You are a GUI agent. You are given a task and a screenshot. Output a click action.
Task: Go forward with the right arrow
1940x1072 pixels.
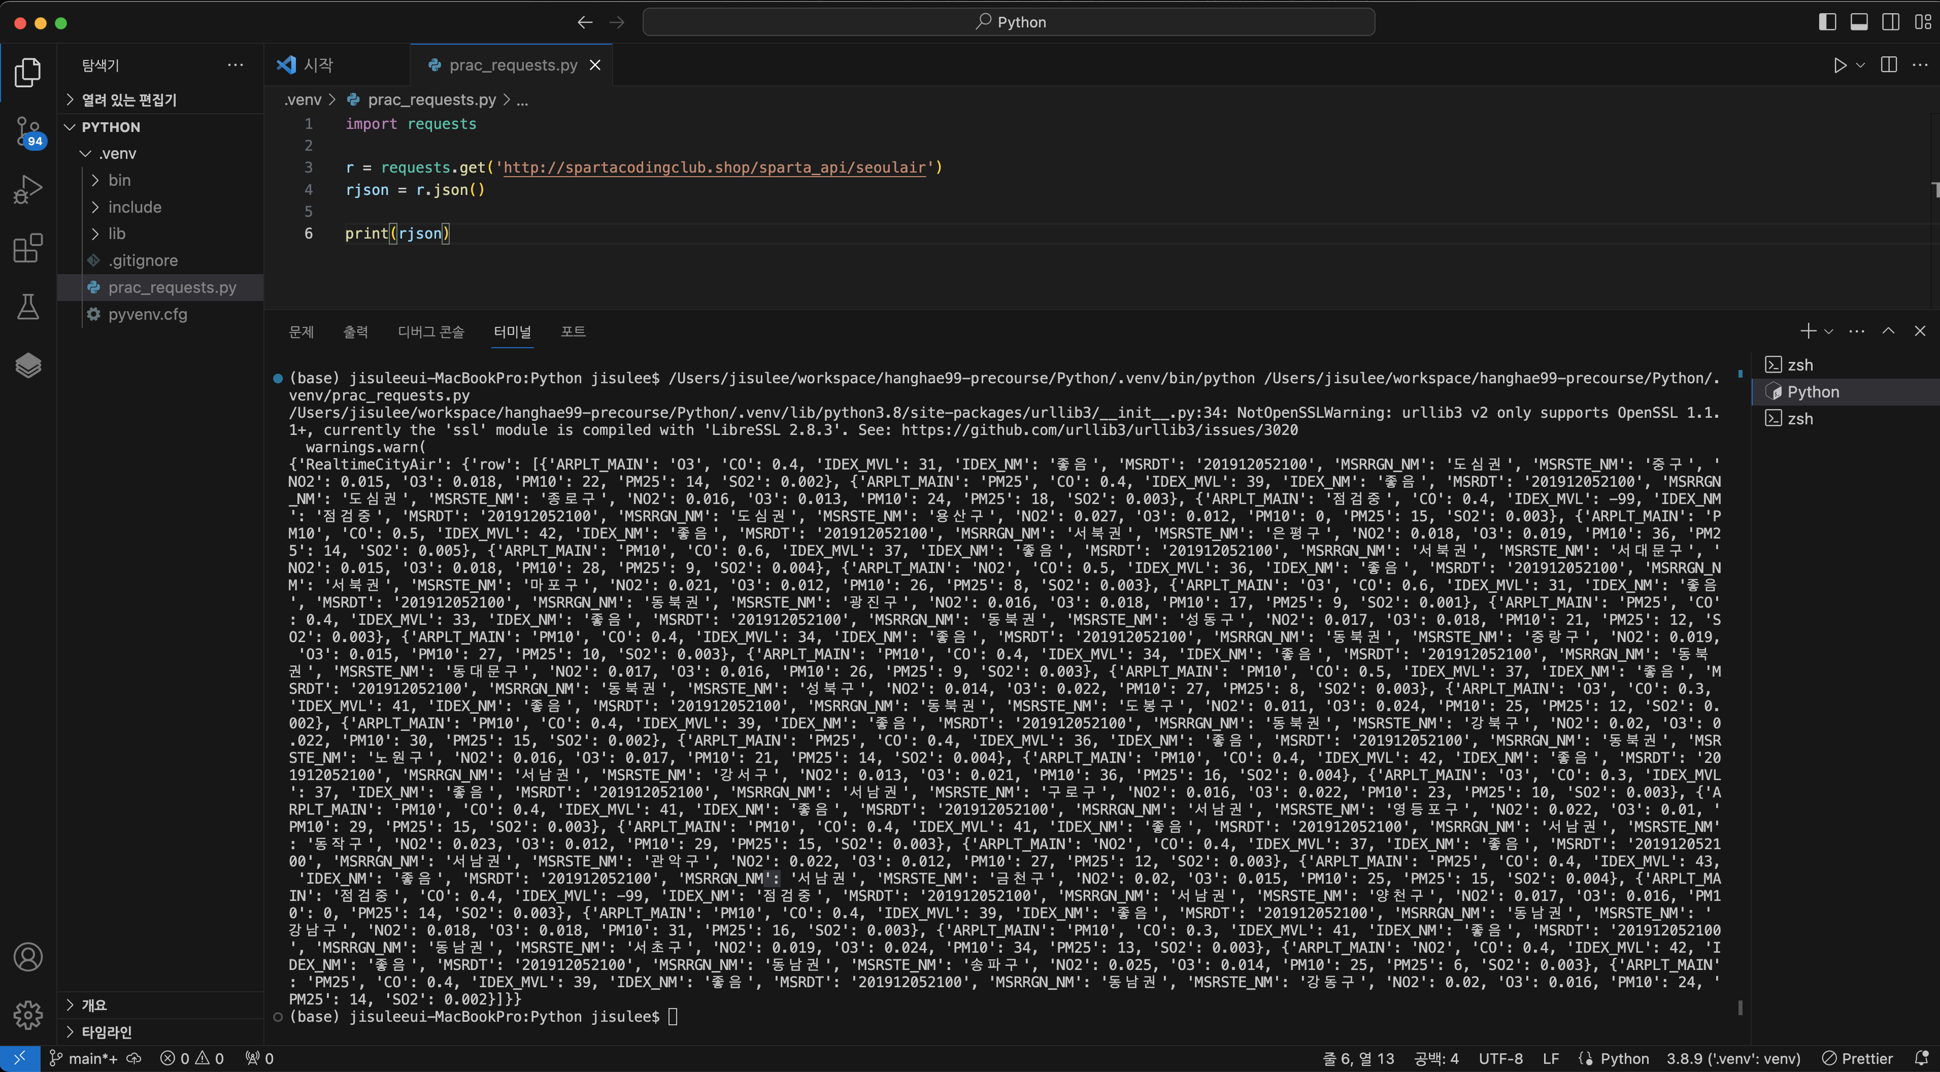pos(617,23)
